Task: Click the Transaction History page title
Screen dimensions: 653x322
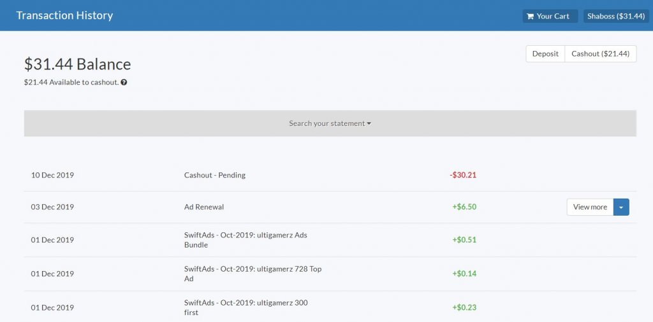Action: 64,16
